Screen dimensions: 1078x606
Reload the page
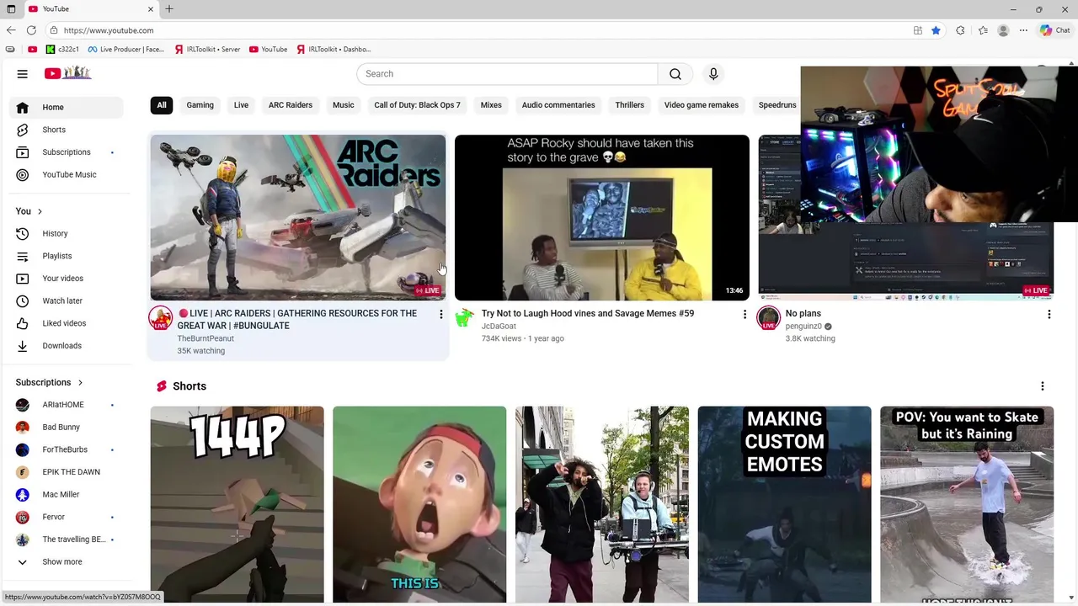pyautogui.click(x=31, y=30)
